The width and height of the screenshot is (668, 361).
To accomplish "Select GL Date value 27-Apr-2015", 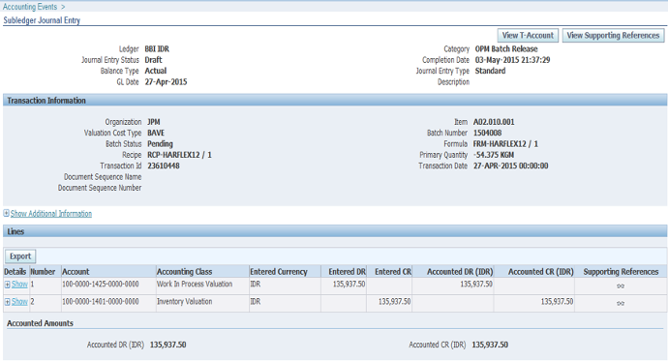I will [166, 82].
